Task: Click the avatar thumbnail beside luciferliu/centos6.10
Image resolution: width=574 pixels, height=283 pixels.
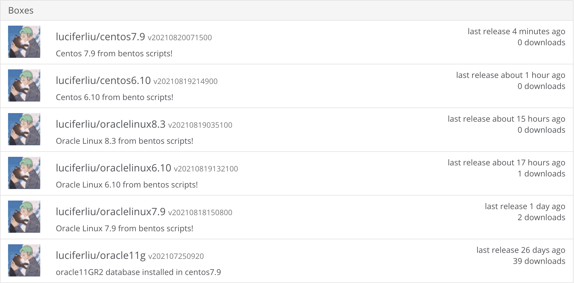Action: (x=24, y=85)
